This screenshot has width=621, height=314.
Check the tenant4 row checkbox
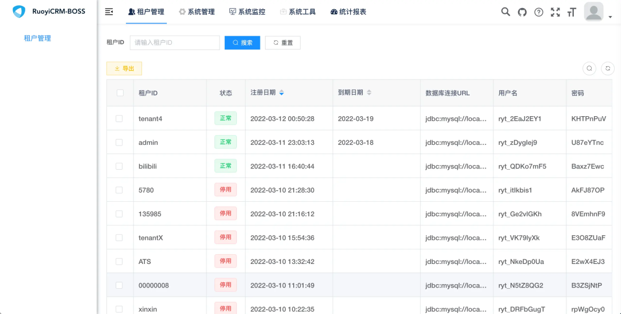pos(120,118)
